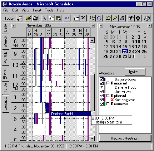This screenshot has width=154, height=151.
Task: Click the View Mail globe icon
Action: [147, 18]
